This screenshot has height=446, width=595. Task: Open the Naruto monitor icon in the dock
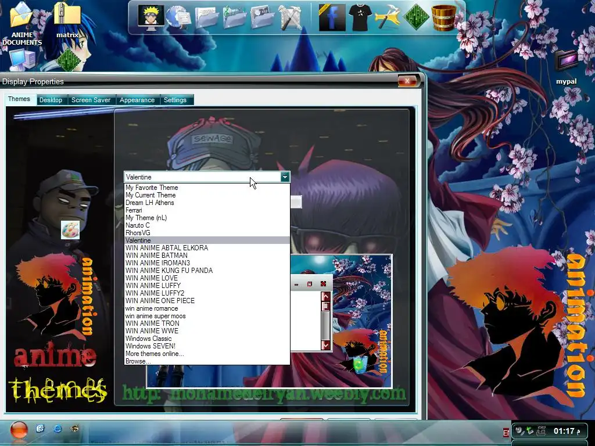pyautogui.click(x=151, y=17)
